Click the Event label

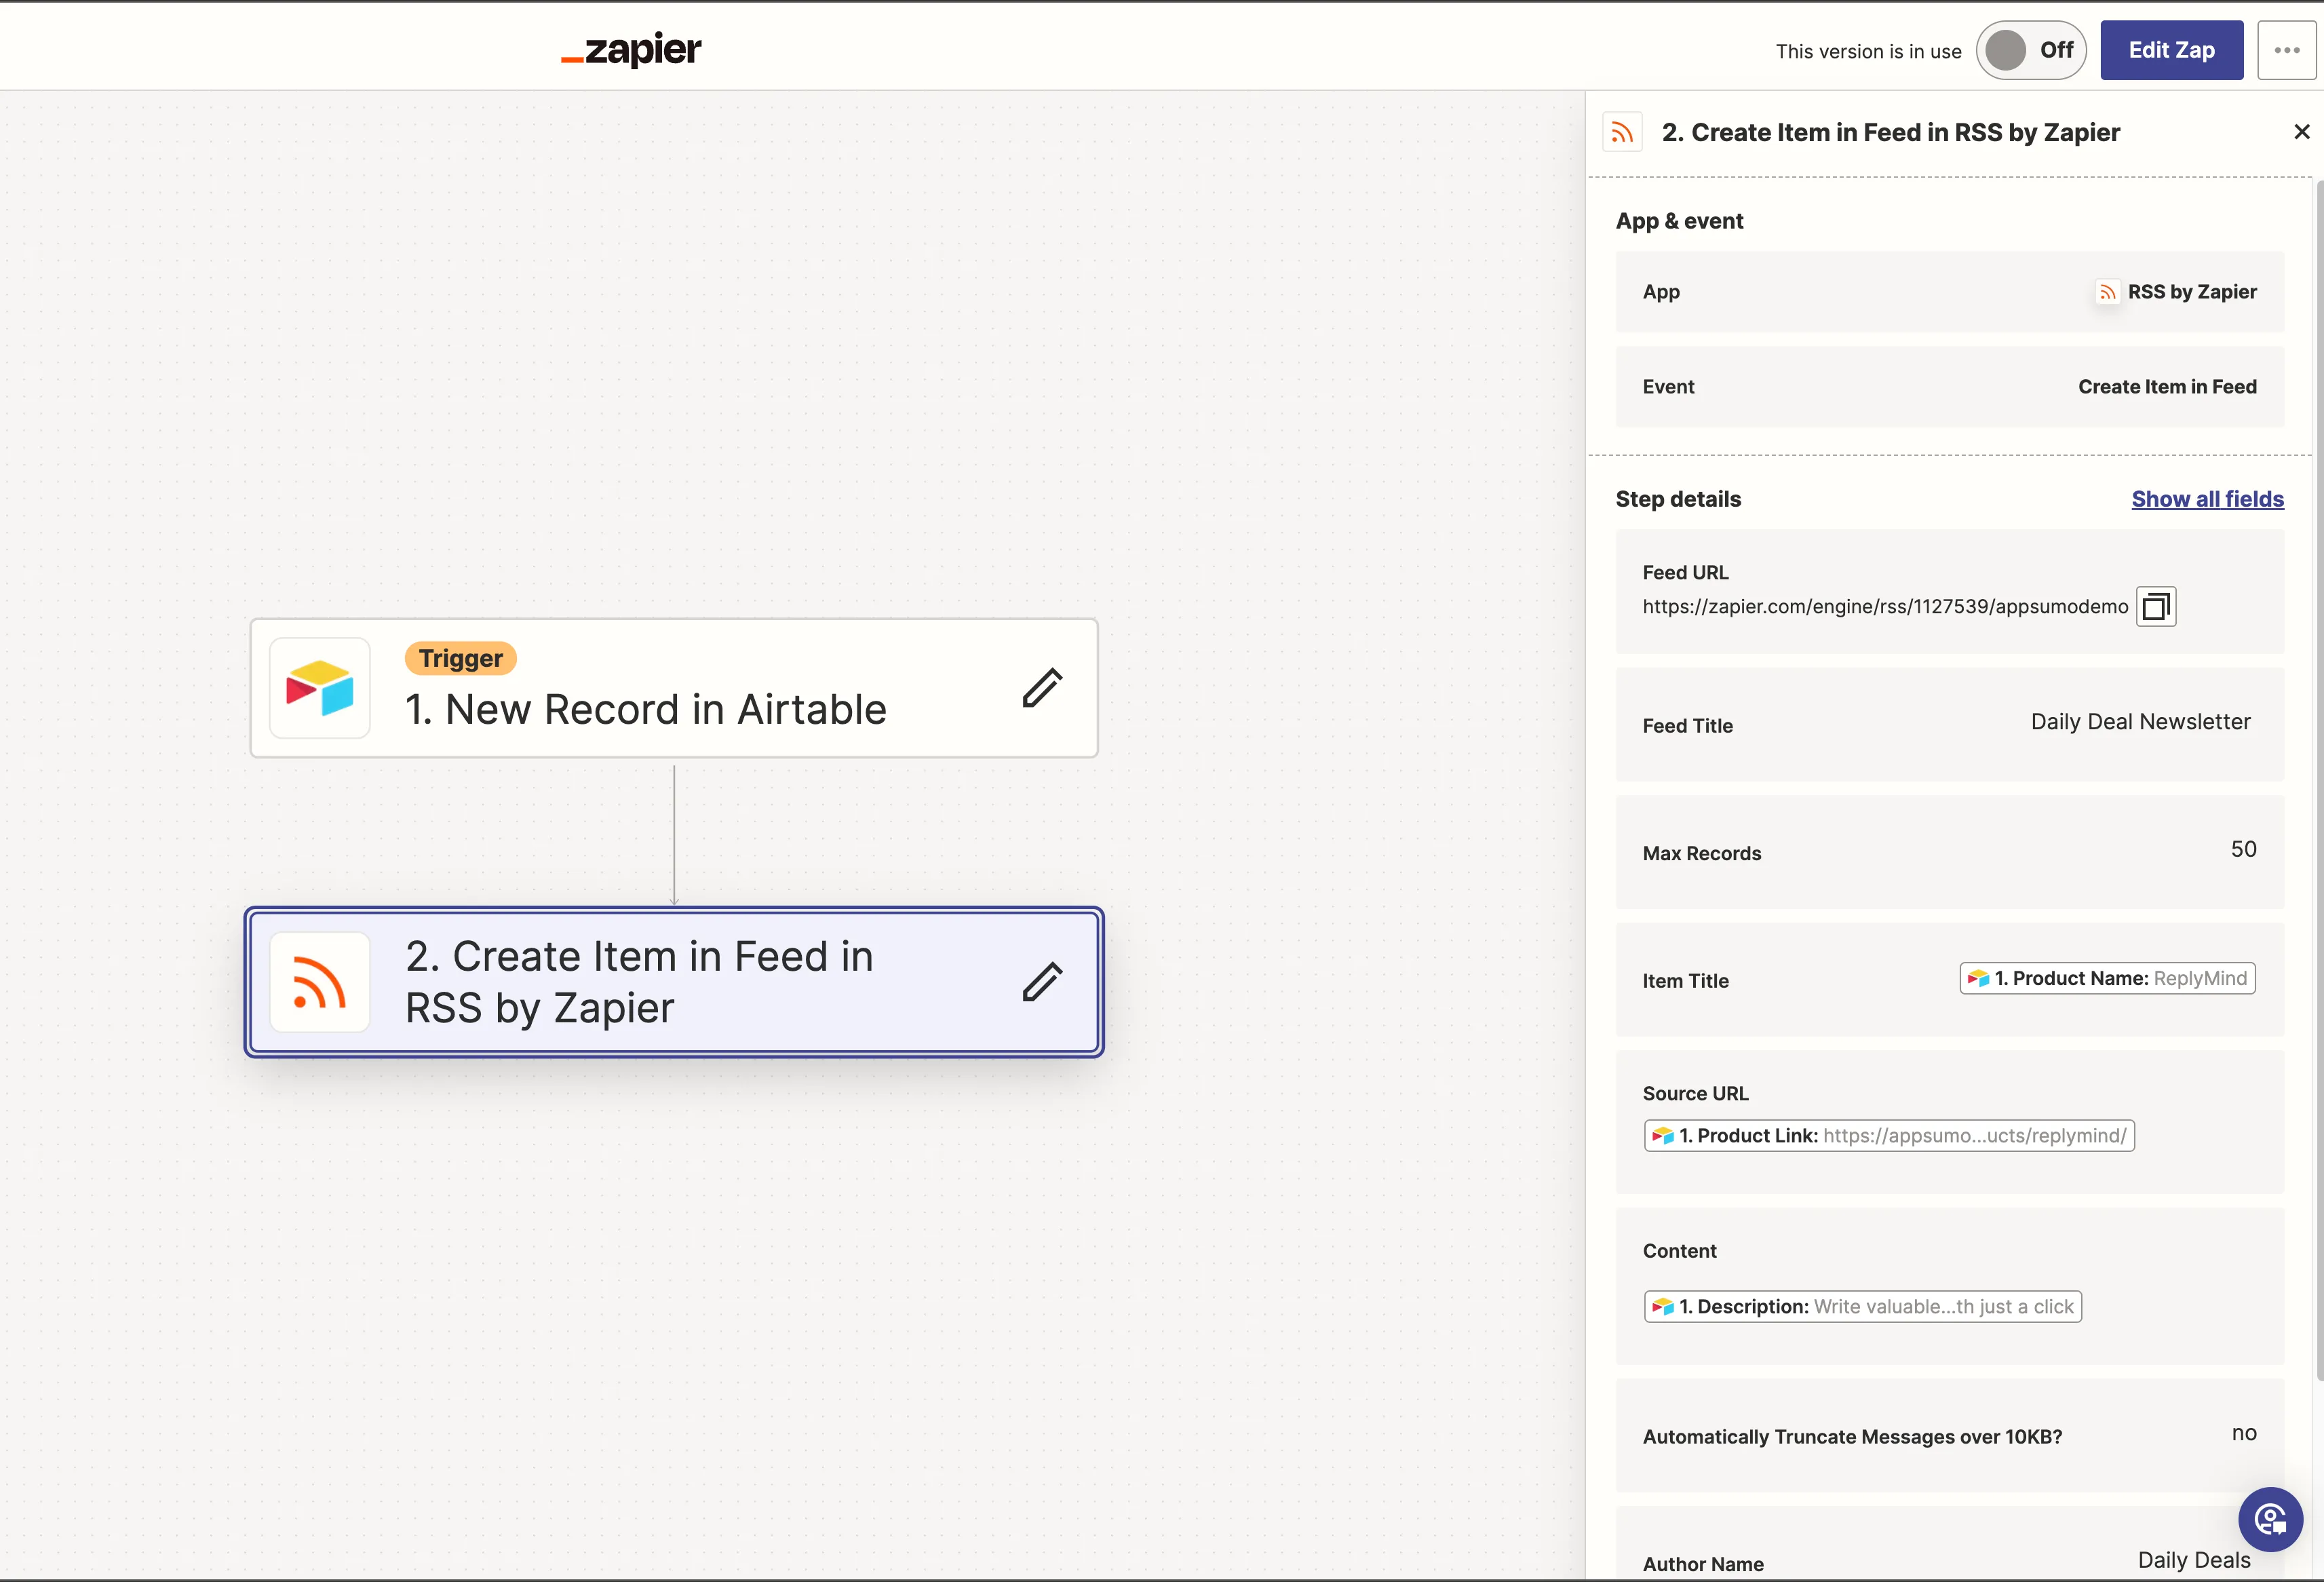[1668, 387]
